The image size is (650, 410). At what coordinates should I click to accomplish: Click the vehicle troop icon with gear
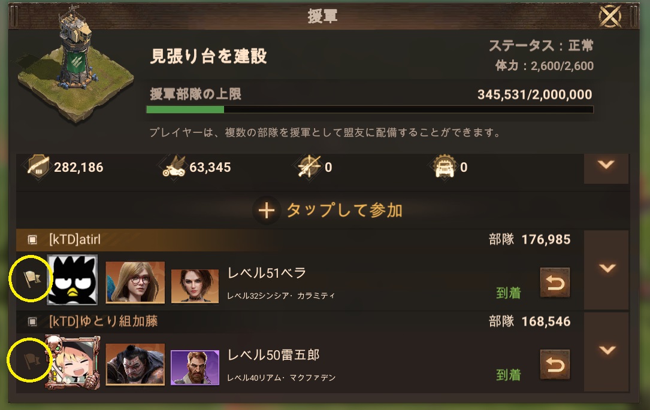pos(445,167)
